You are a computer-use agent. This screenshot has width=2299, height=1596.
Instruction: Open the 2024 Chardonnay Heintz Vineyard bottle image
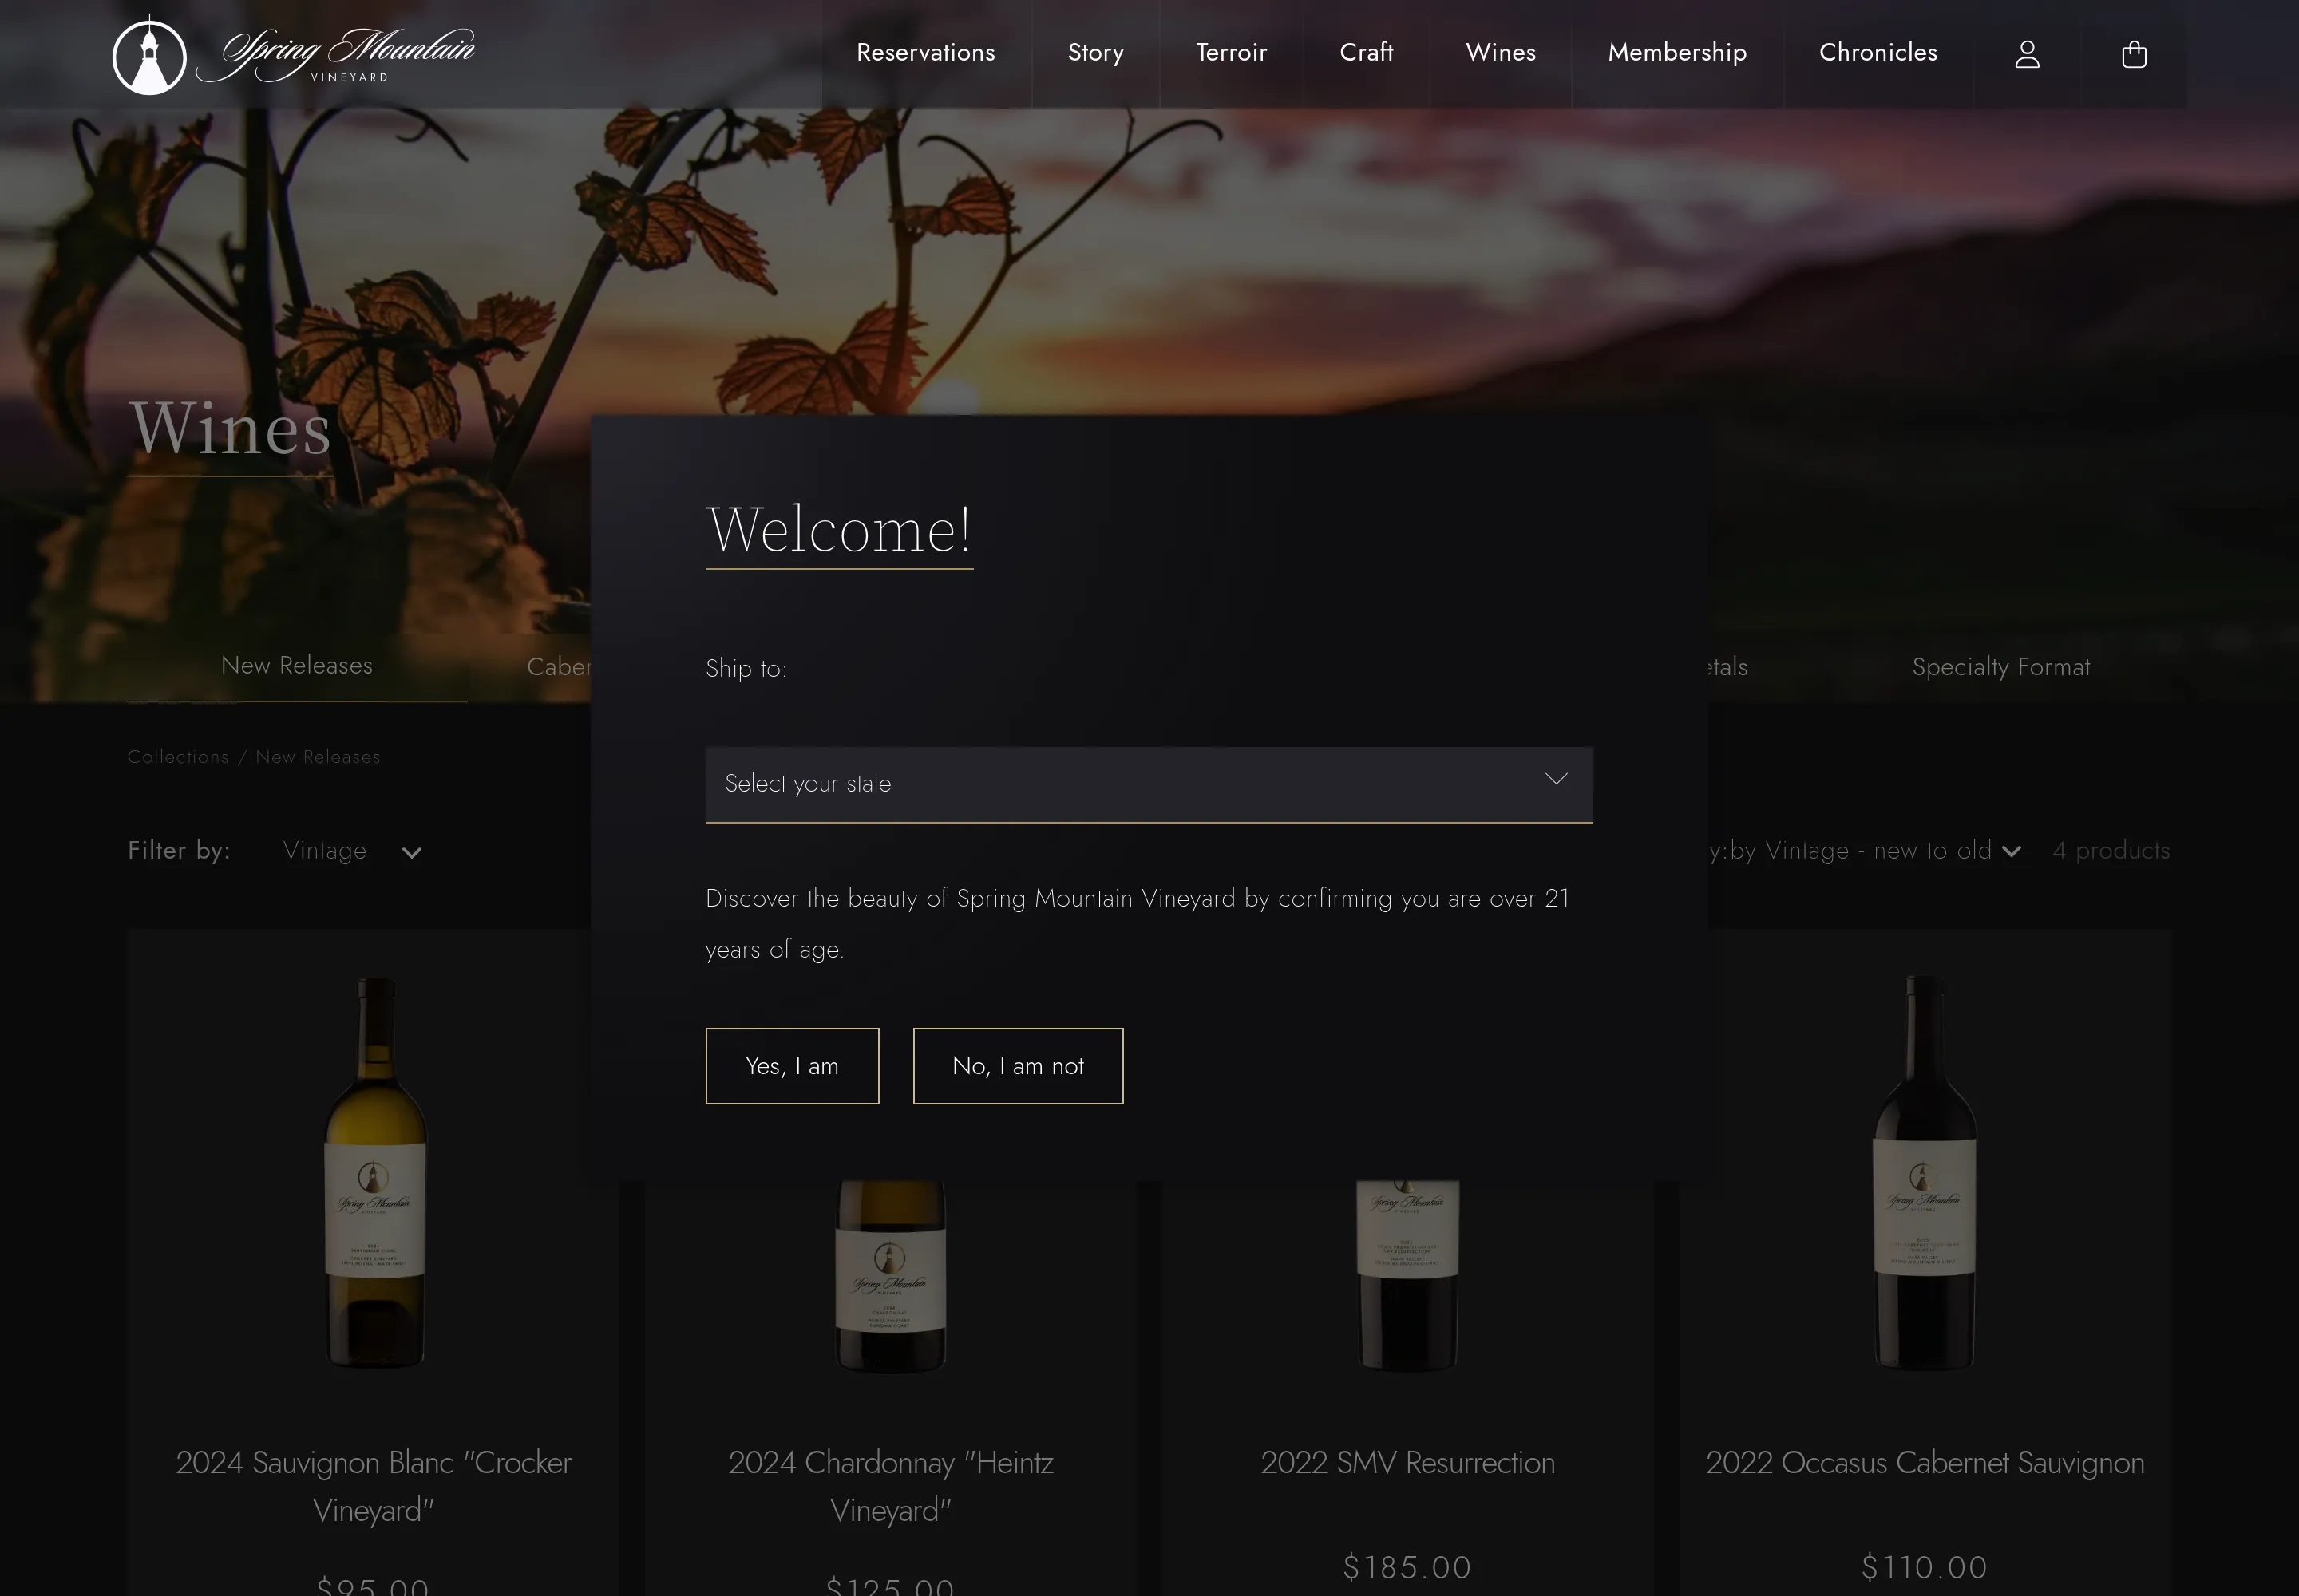pos(890,1277)
